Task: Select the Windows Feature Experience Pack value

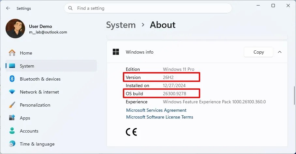Action: pos(214,102)
